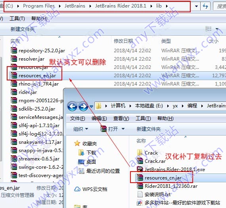
Task: Select the resources_en.jar archive icon
Action: click(14, 75)
